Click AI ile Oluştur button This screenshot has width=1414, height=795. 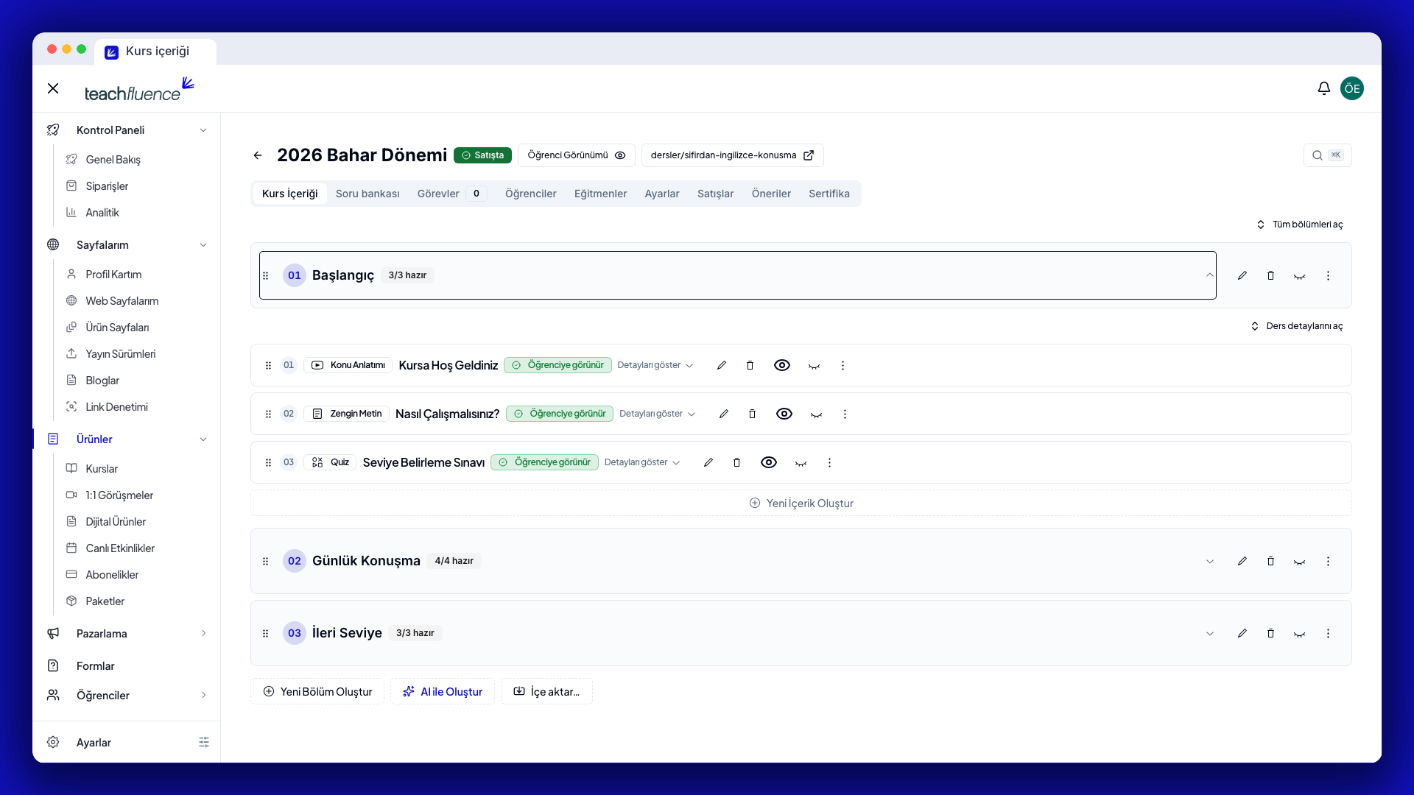coord(443,691)
